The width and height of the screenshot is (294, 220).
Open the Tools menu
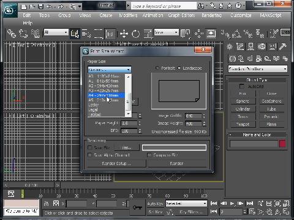coord(44,15)
